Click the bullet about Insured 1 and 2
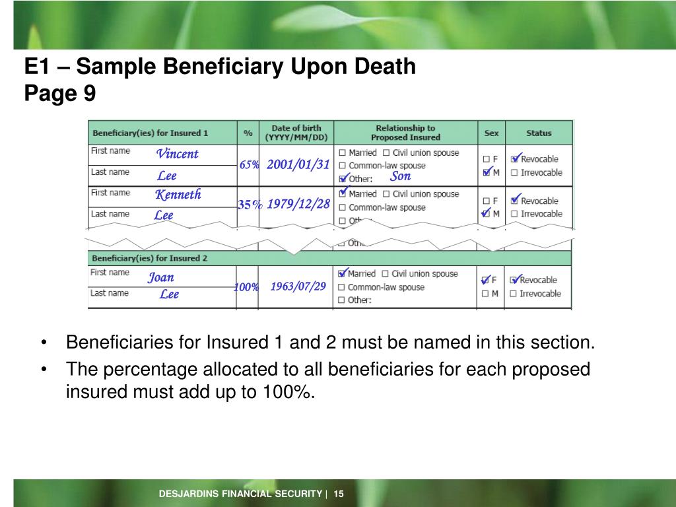Viewport: 676px width, 507px height. [330, 343]
